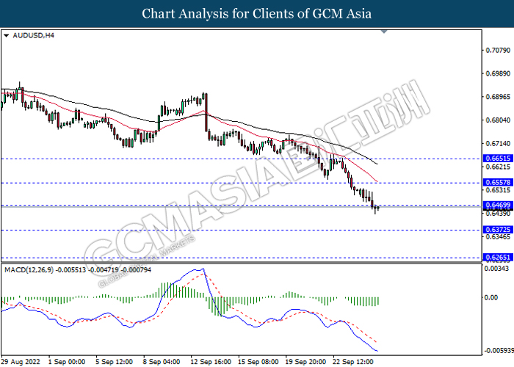Click the Chart Analysis for Clients header title
Image resolution: width=514 pixels, height=367 pixels.
tap(257, 14)
